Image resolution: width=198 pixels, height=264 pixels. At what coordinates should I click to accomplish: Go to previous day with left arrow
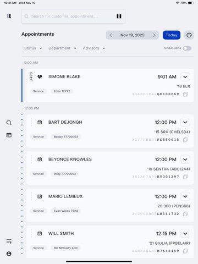[x=111, y=35]
